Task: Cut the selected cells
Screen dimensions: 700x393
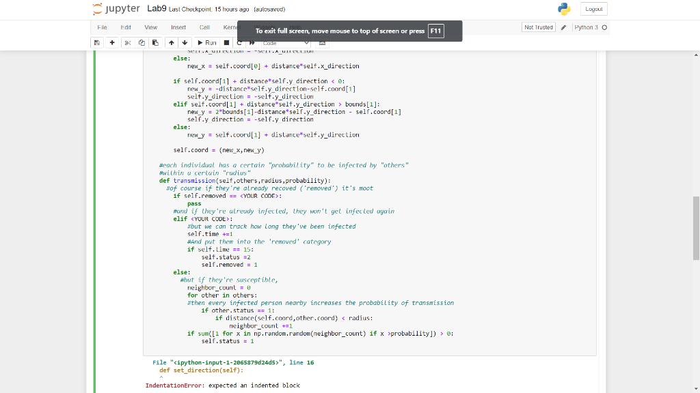Action: (x=127, y=42)
